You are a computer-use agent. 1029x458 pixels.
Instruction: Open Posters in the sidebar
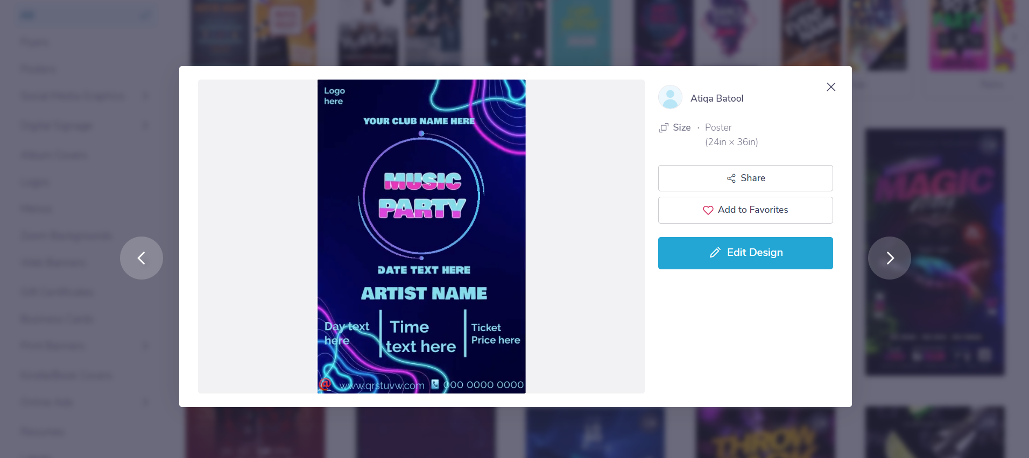[x=38, y=69]
